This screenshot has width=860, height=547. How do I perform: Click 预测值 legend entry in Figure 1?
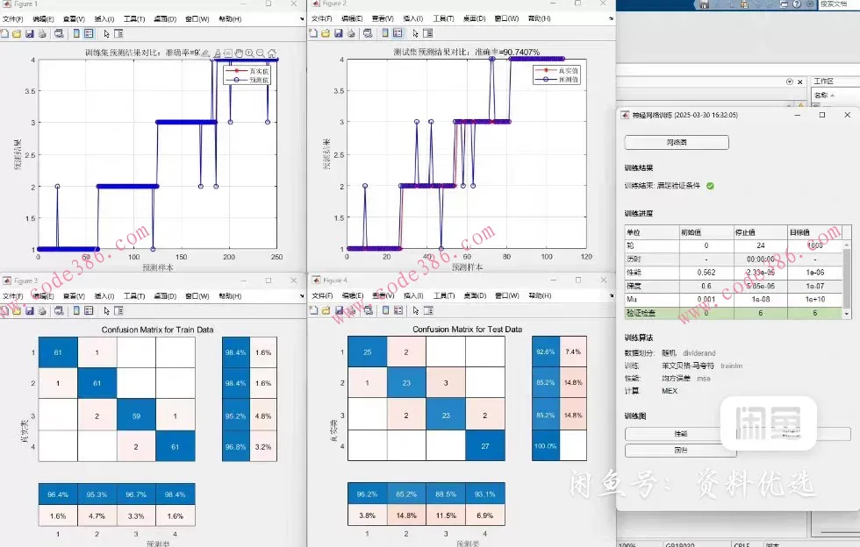point(247,80)
